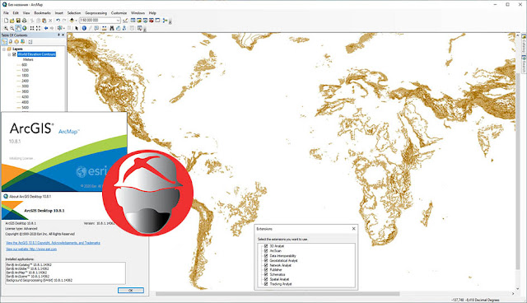This screenshot has width=527, height=303.
Task: Open the map scale dropdown
Action: point(119,21)
